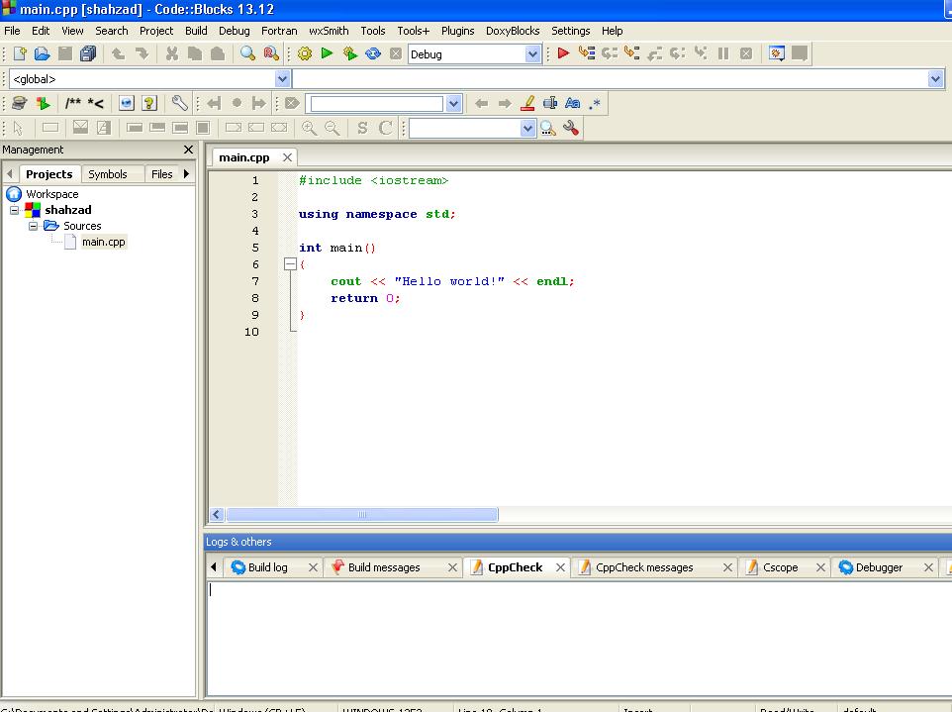Click the green Run arrow icon

pos(327,53)
